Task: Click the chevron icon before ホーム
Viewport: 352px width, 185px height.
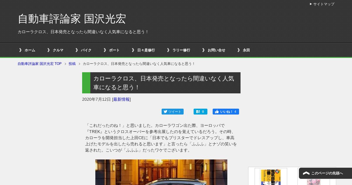Action: click(x=20, y=50)
